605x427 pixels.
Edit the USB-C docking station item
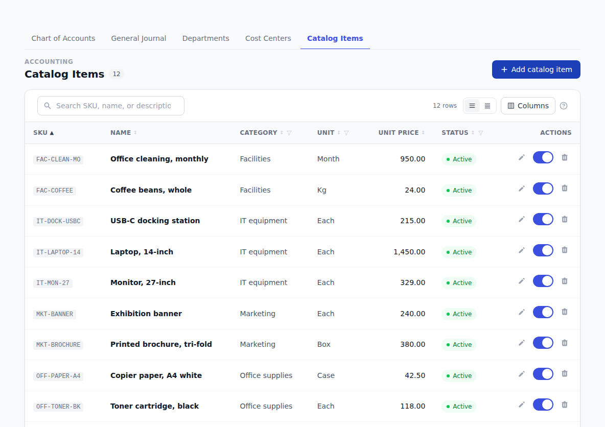tap(521, 220)
